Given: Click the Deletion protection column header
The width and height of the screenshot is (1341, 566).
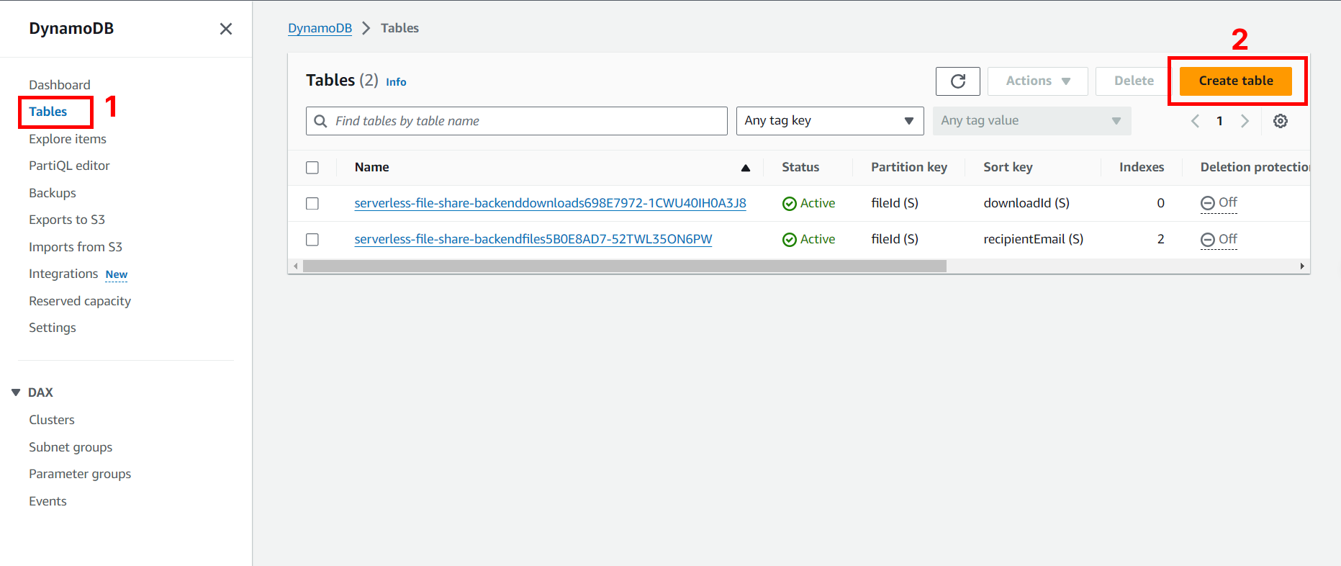Looking at the screenshot, I should tap(1255, 167).
